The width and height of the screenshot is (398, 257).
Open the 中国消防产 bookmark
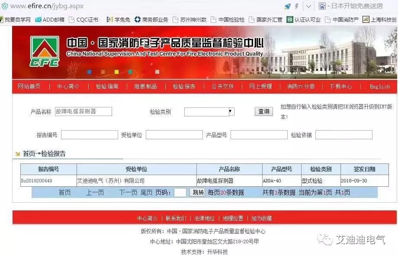click(x=342, y=19)
